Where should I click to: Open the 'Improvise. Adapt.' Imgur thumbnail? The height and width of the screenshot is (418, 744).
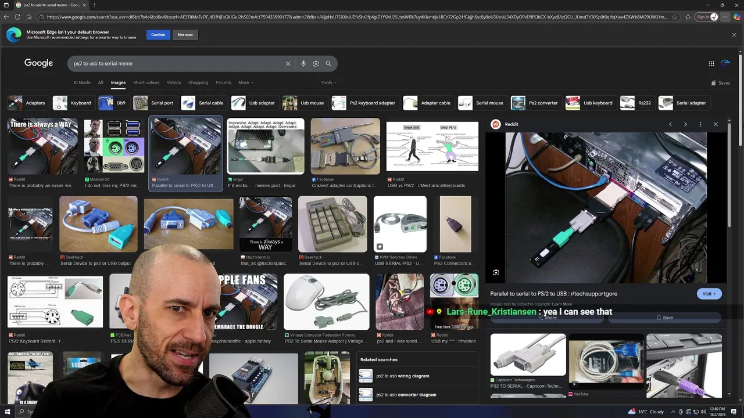coord(266,146)
